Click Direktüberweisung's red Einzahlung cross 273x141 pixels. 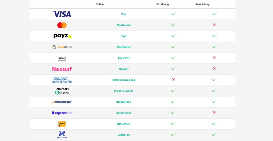[x=173, y=79]
